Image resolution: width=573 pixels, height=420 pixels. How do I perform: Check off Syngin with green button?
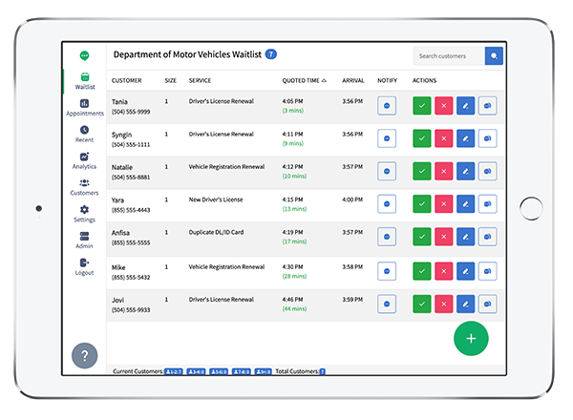[x=422, y=138]
